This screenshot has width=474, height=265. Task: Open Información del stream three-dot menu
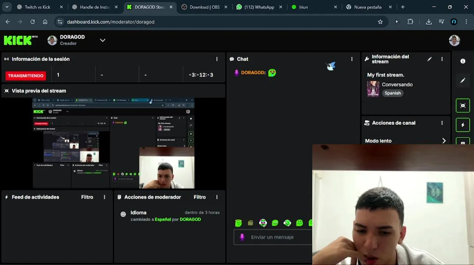point(442,59)
